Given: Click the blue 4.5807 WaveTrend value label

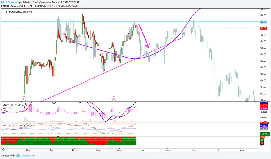Looking at the screenshot, I should (264, 126).
